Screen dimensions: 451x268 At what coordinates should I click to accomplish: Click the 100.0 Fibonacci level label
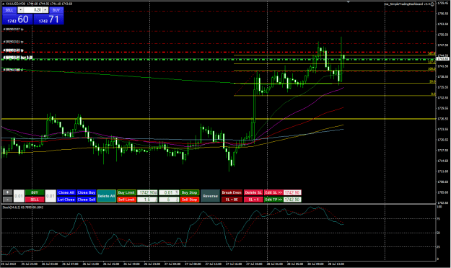(x=432, y=69)
